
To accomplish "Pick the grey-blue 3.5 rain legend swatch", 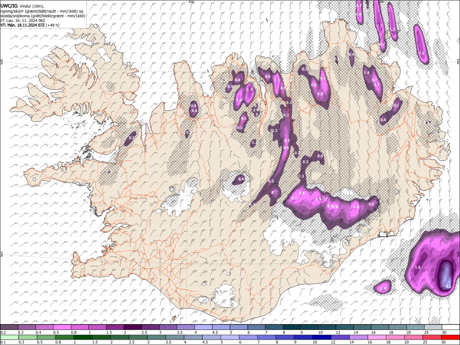I will (175, 337).
